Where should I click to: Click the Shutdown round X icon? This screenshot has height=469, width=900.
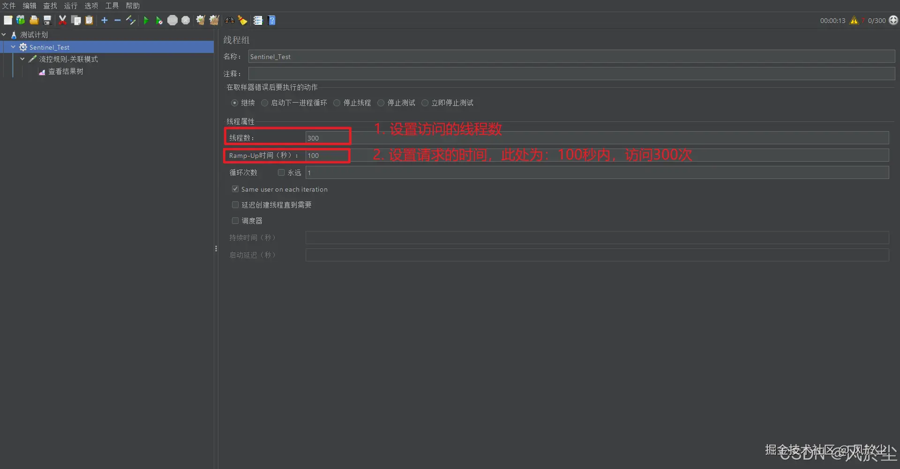[x=186, y=20]
